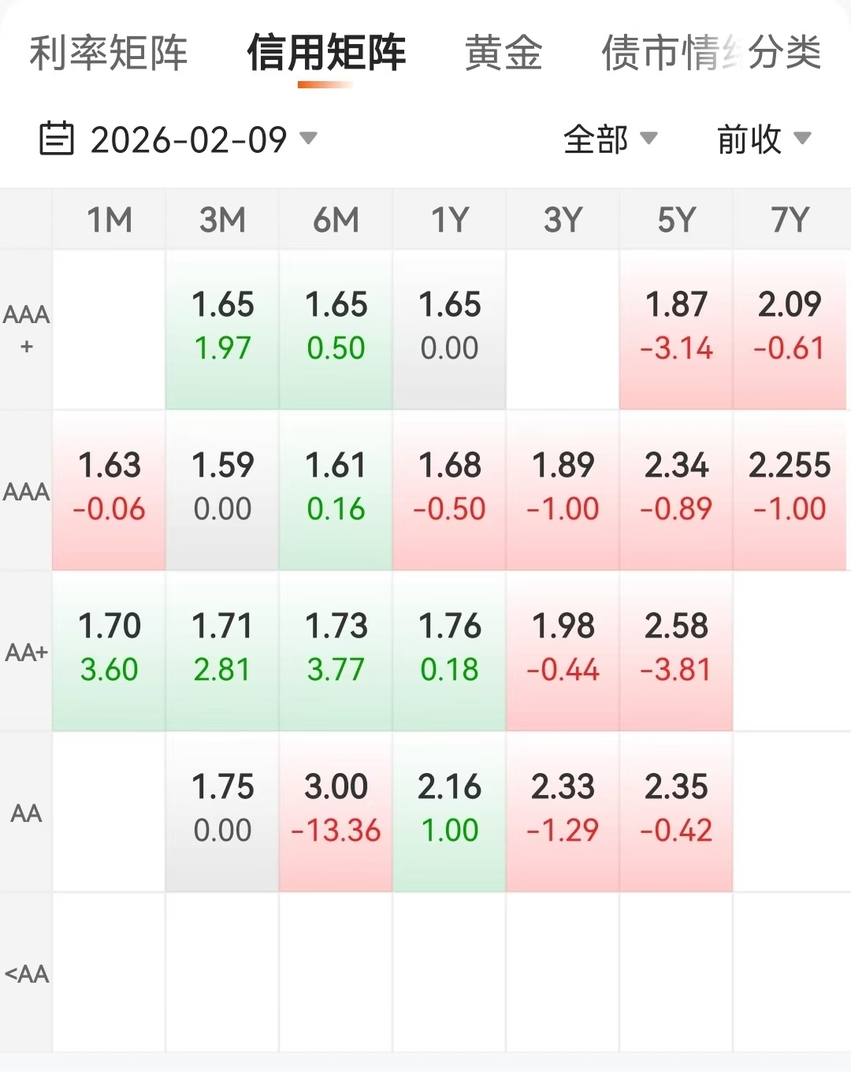Select the <AA rating row label

(x=26, y=974)
